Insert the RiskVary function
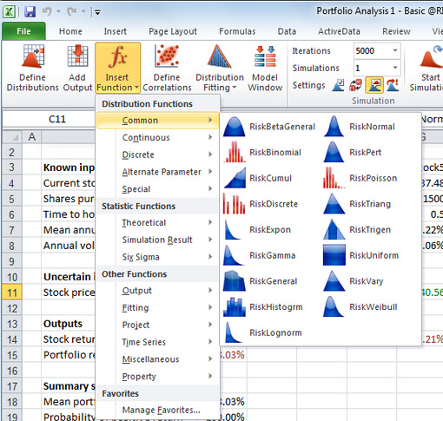This screenshot has height=421, width=443. click(x=354, y=281)
